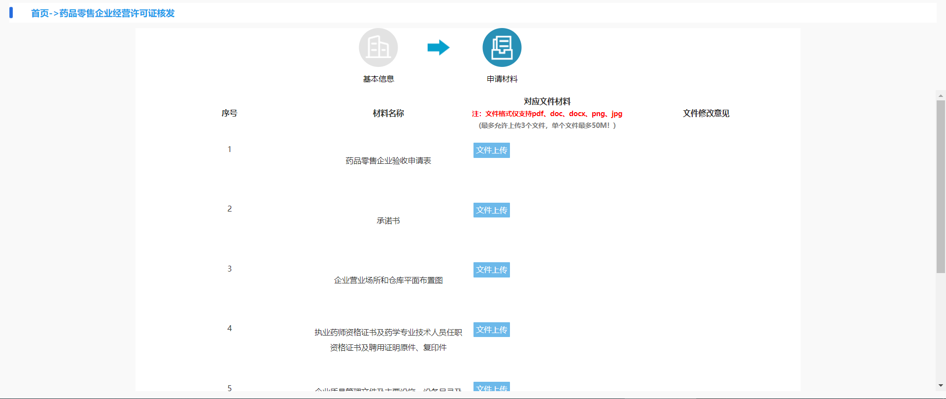Select the 申请材料 step label

pos(502,79)
